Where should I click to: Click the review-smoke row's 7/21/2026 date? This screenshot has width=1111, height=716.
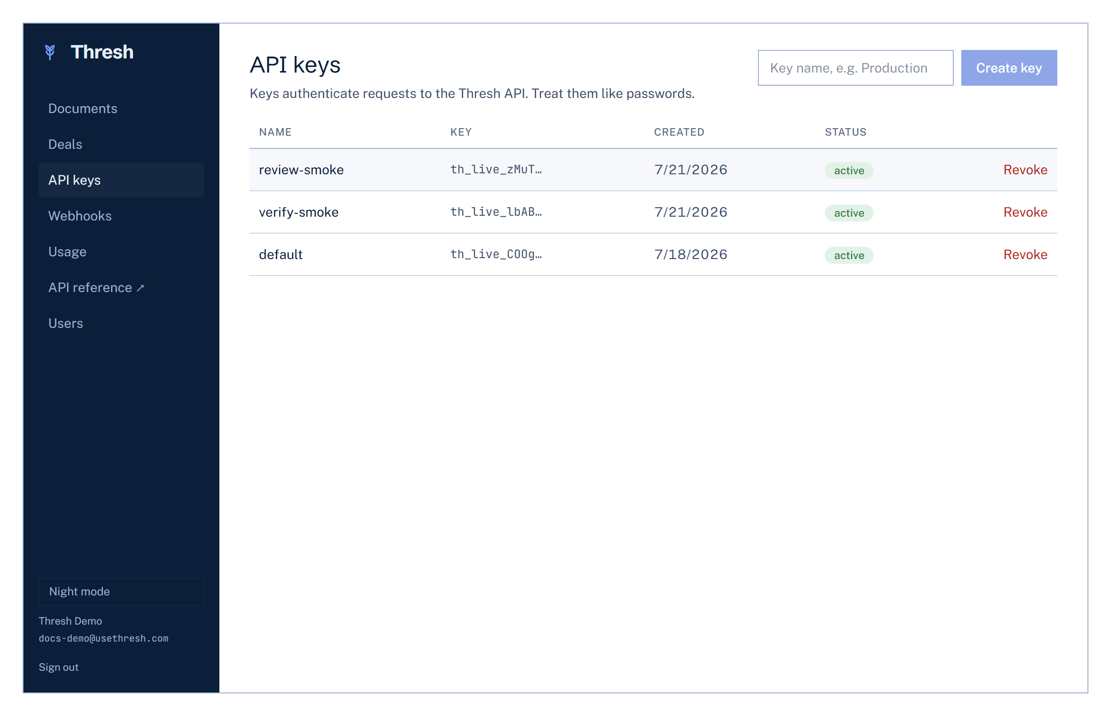[691, 170]
